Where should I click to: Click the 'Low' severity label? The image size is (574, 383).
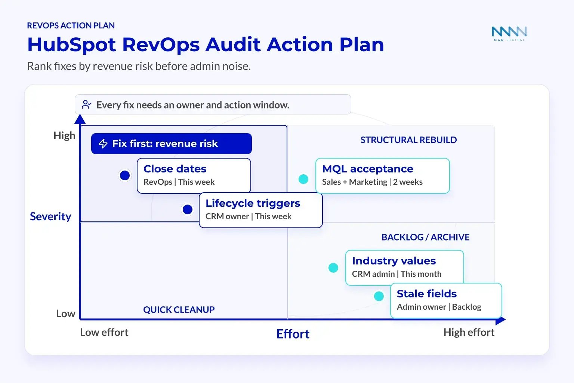coord(66,313)
